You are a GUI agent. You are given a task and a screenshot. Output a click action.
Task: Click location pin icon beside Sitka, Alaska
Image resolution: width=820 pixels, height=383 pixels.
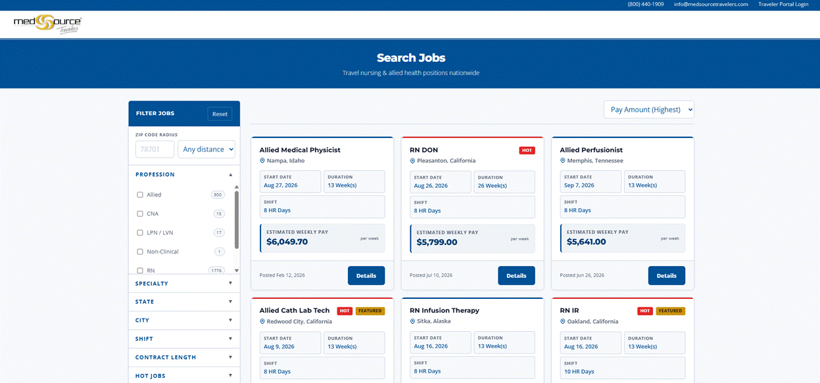[412, 322]
